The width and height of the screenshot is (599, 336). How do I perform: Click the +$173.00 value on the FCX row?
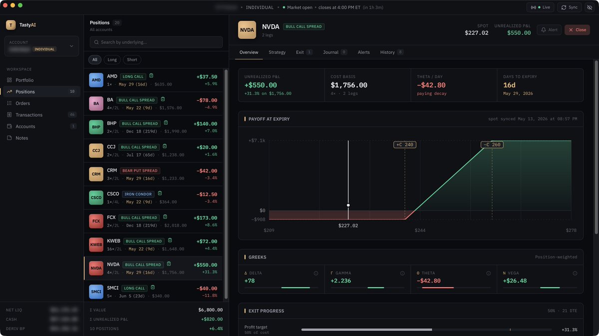tap(206, 218)
